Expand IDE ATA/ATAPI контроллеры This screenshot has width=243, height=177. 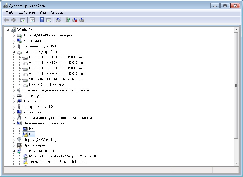pyautogui.click(x=14, y=35)
